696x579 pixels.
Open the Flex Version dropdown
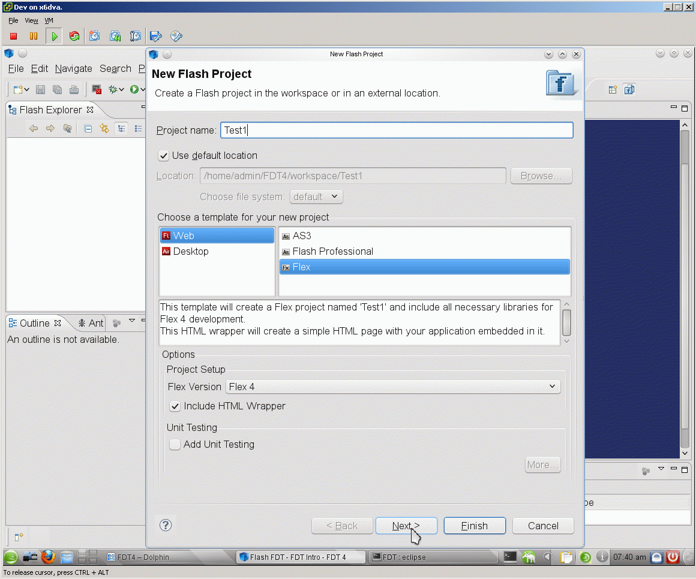pyautogui.click(x=393, y=387)
